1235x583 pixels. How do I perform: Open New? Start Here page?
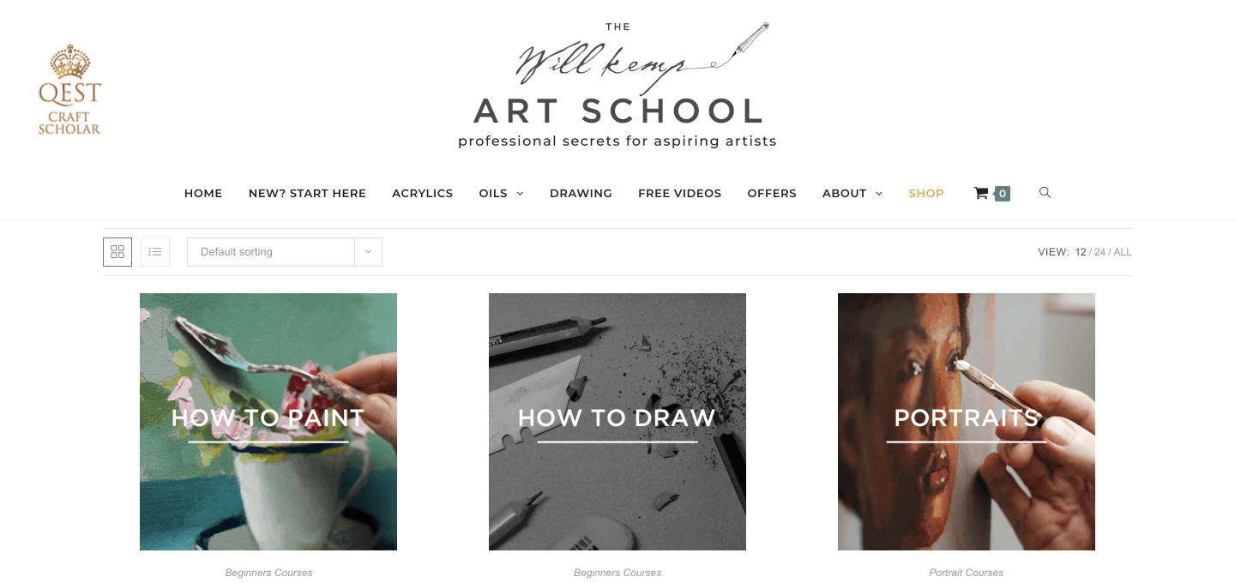coord(307,194)
